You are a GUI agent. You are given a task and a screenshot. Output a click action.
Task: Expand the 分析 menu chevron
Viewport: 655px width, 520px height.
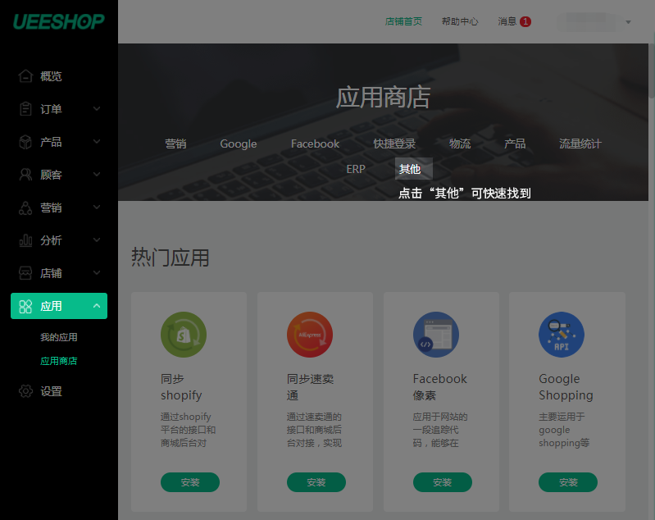click(97, 240)
